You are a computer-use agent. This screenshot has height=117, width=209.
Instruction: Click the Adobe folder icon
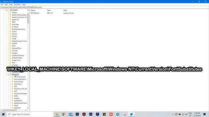(x=10, y=12)
